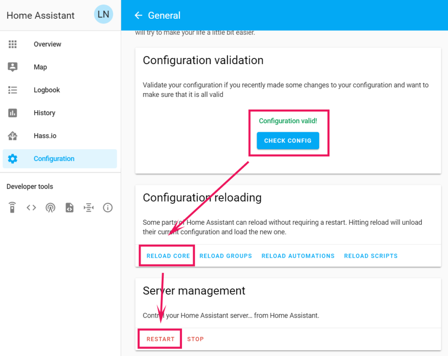The height and width of the screenshot is (356, 448).
Task: Open the Map sidebar item
Action: coord(40,67)
